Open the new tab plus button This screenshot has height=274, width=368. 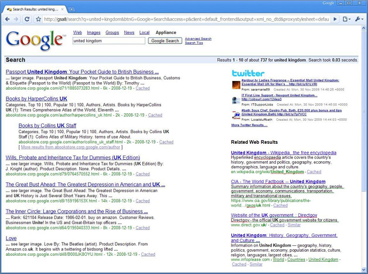pos(71,9)
